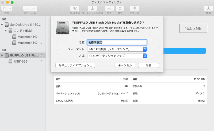Click the BUFFALO external drive icon in sidebar

[7, 55]
